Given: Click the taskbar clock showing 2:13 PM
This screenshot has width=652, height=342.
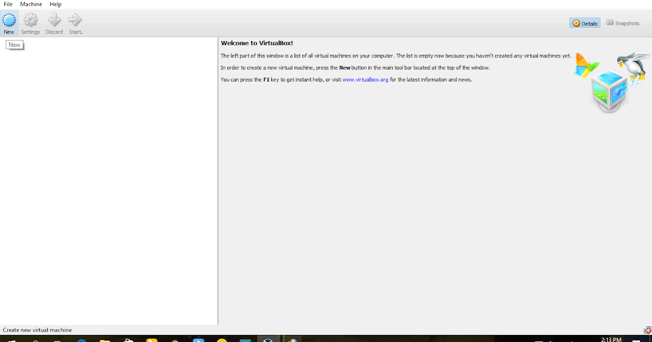Looking at the screenshot, I should pos(611,339).
